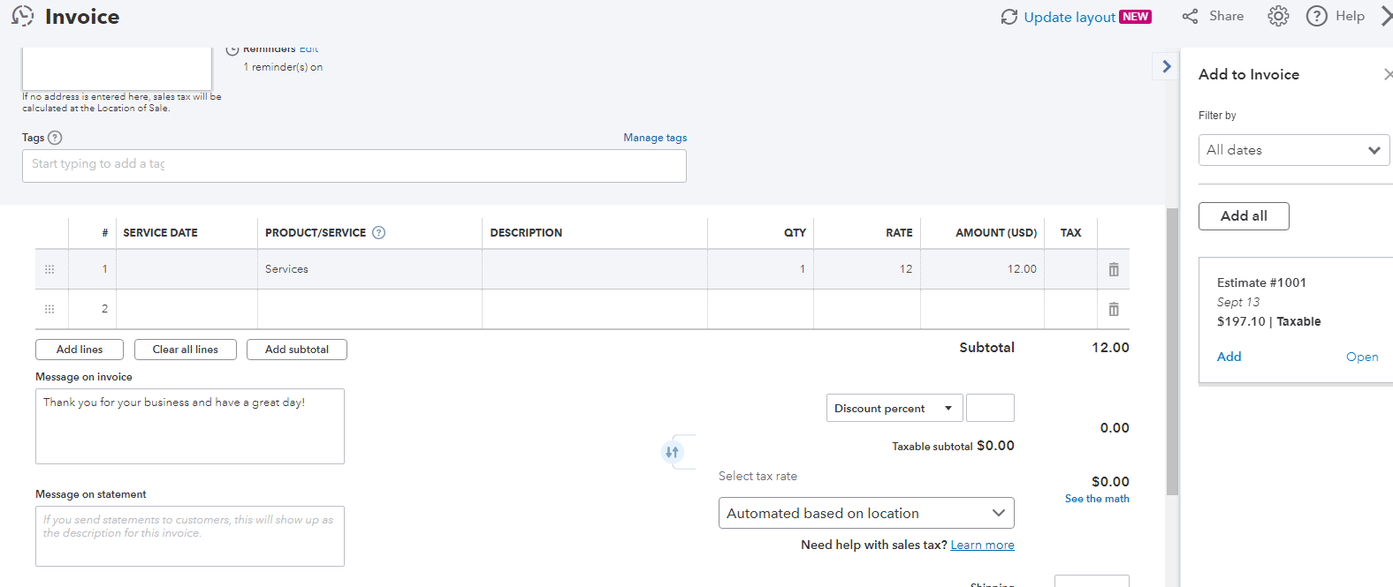Click the invoice history clock icon

pyautogui.click(x=22, y=16)
